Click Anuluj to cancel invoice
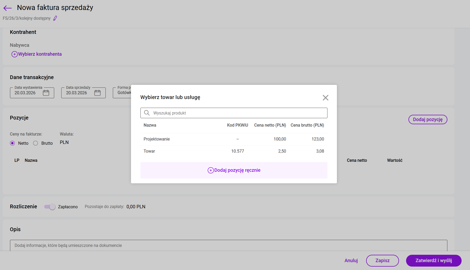The width and height of the screenshot is (470, 270). (351, 261)
